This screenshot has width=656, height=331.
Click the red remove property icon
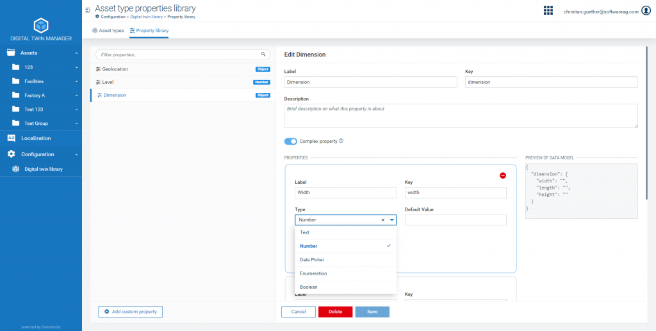click(x=503, y=175)
